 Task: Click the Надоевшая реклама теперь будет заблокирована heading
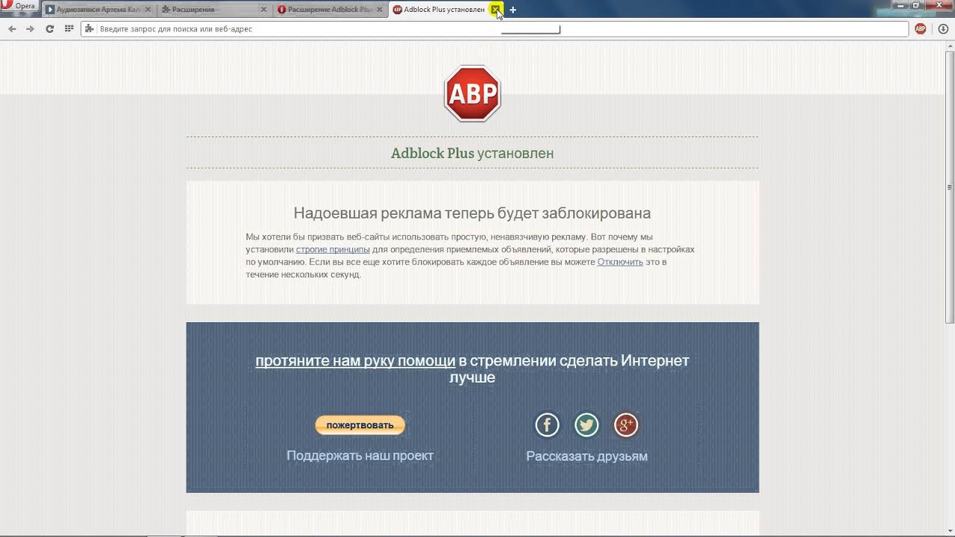click(x=472, y=213)
